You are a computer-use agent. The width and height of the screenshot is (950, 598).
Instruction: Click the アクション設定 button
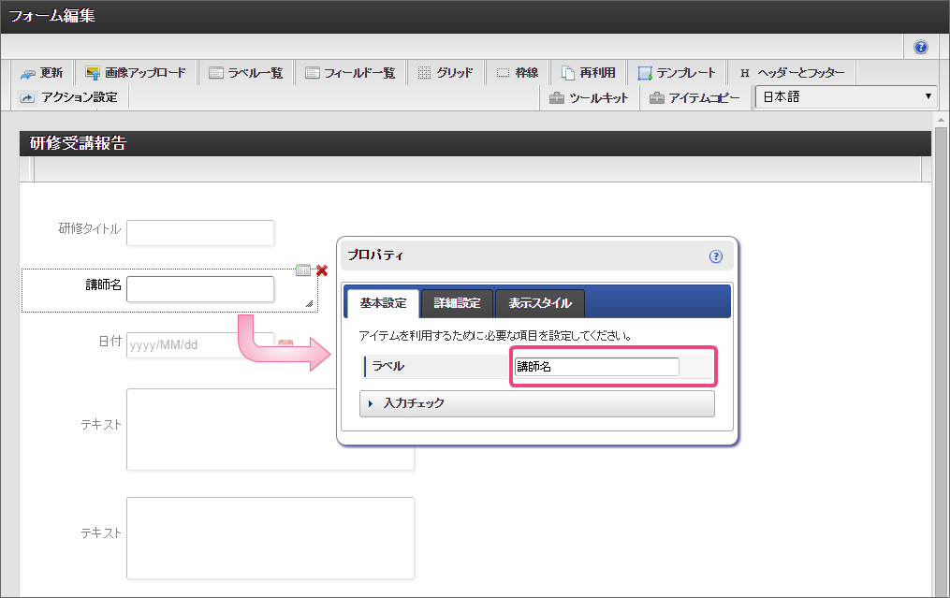[x=69, y=97]
